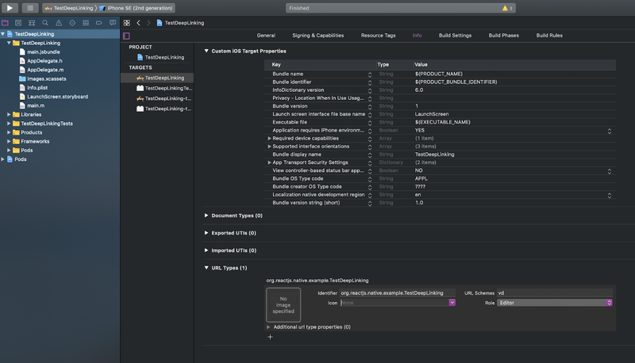
Task: Open the report navigator icon
Action: coord(113,23)
